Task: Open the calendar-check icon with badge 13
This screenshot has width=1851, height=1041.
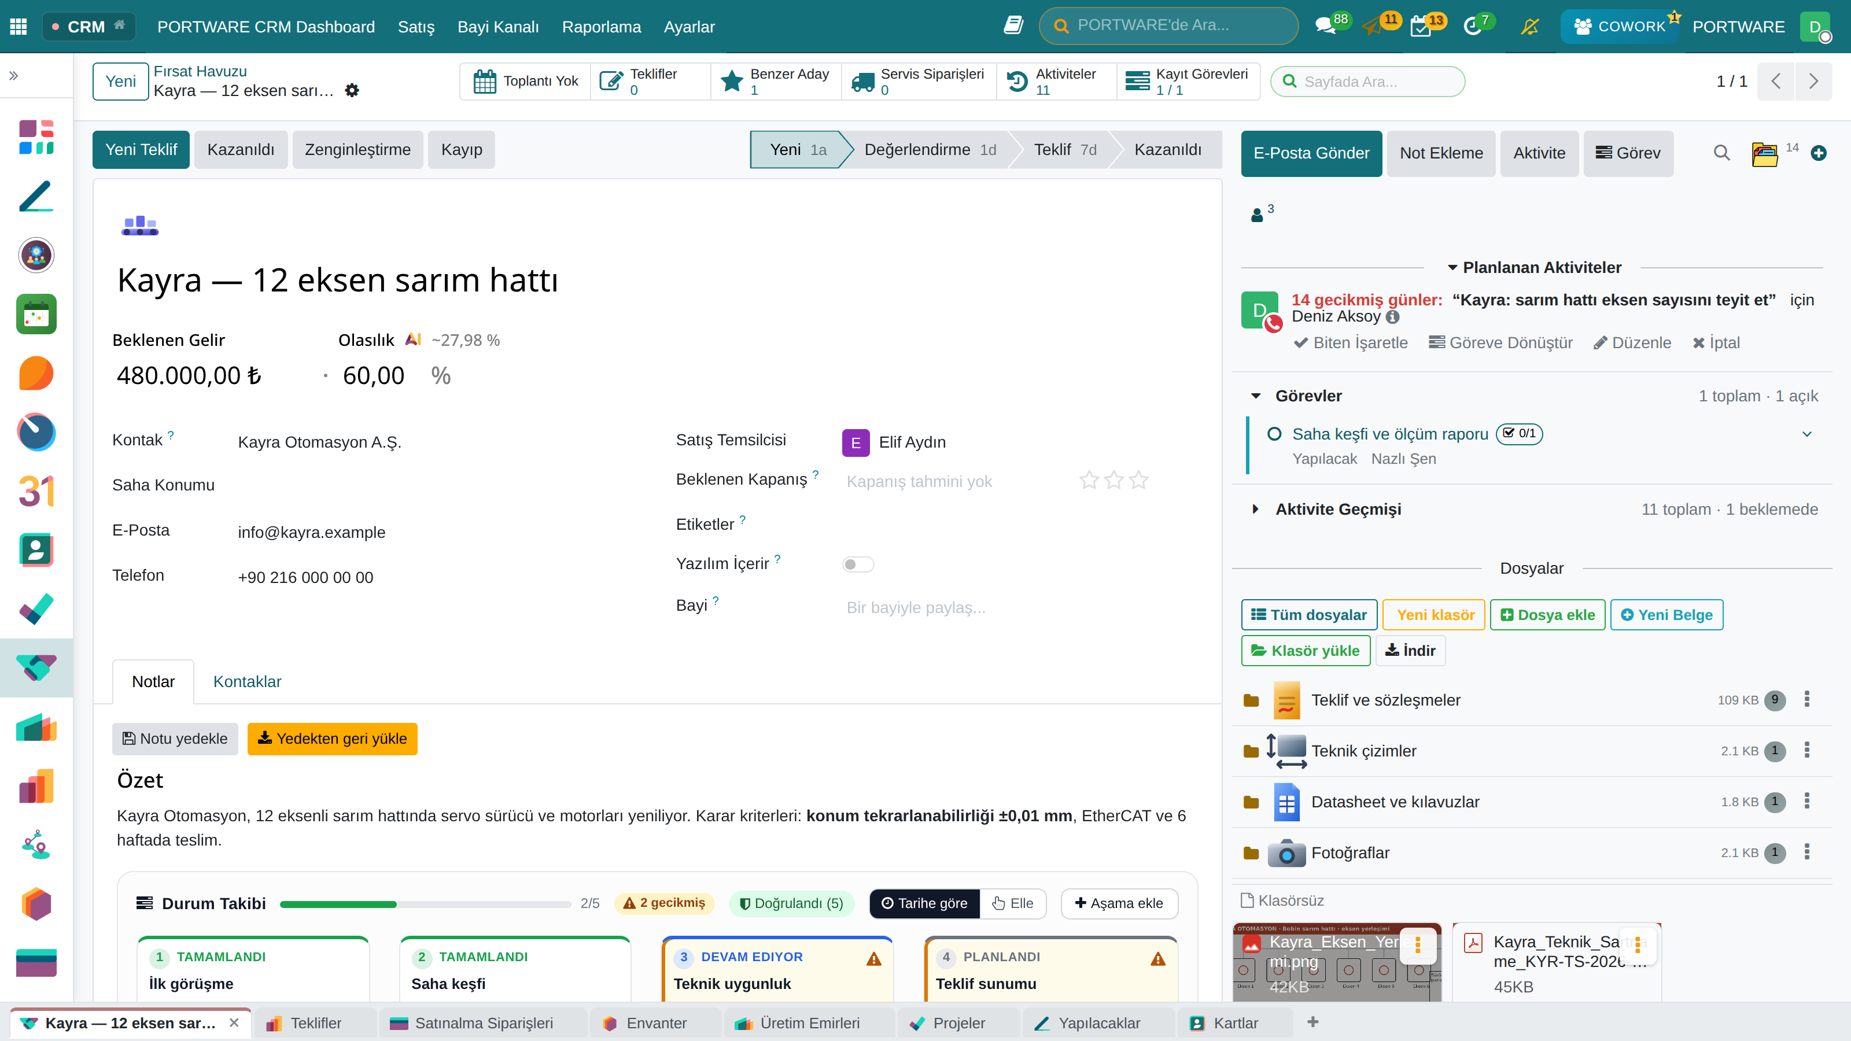Action: pyautogui.click(x=1421, y=27)
